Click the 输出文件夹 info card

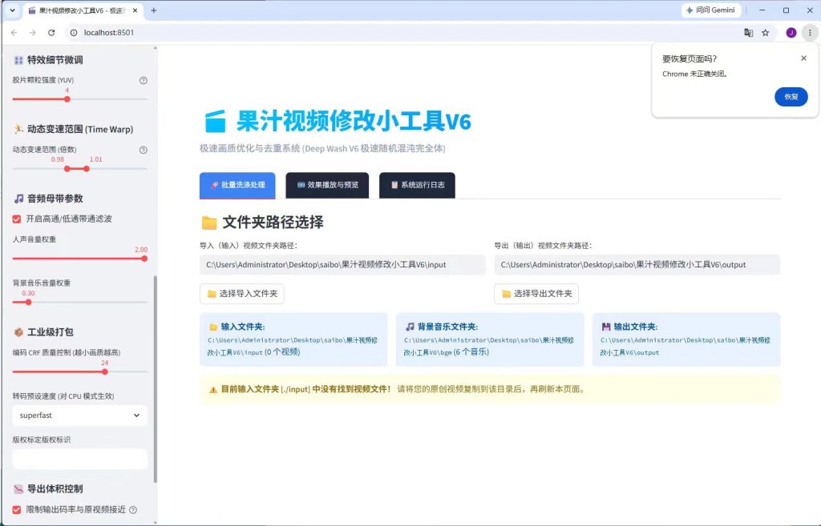686,339
